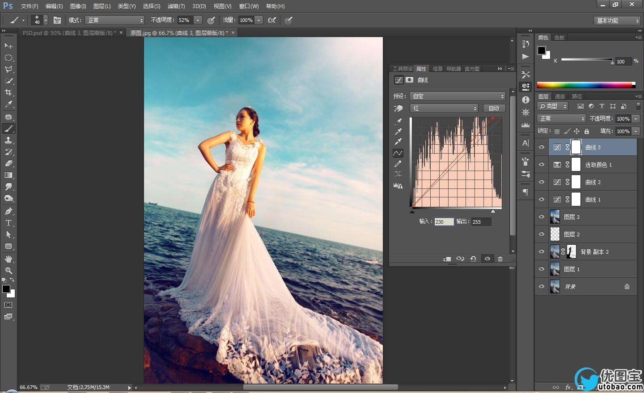Viewport: 644px width, 393px height.
Task: Hide the 图层 2 layer
Action: coord(542,234)
